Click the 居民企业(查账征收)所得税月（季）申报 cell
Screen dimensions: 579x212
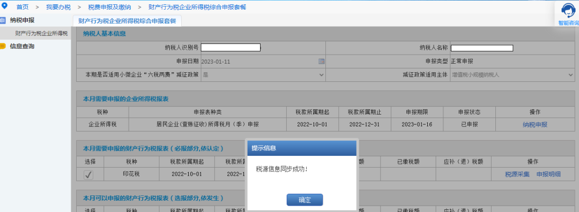pos(207,124)
